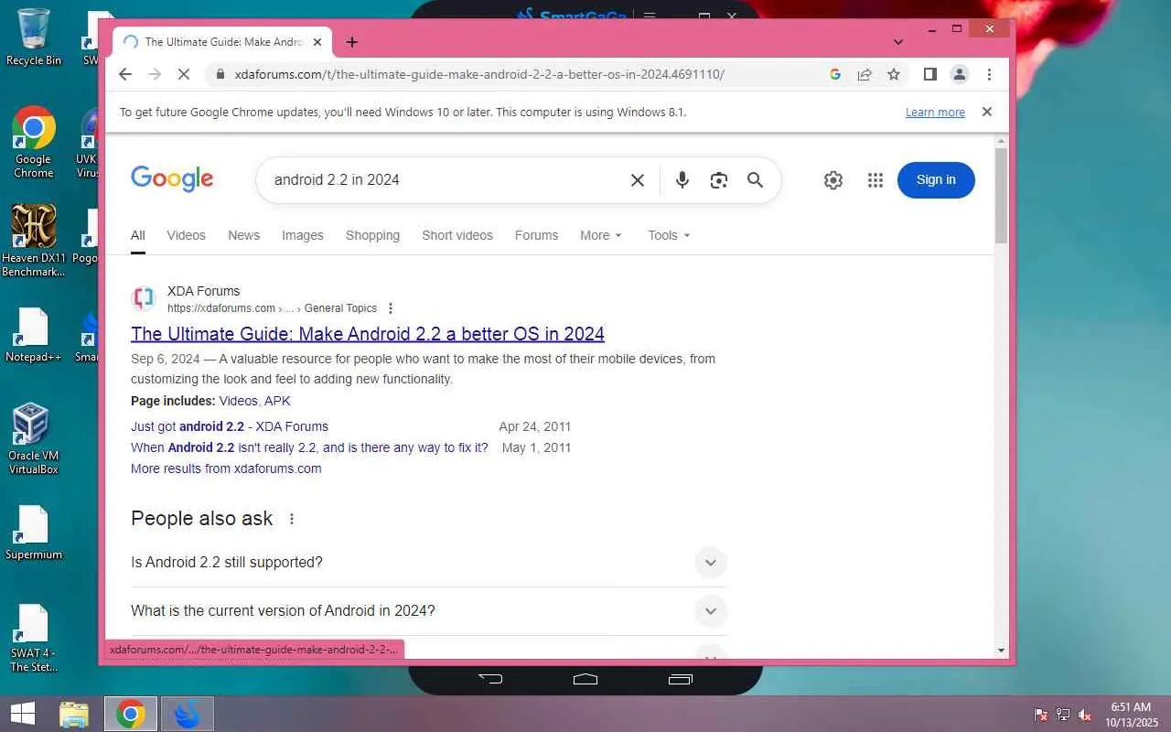Switch to Images results
Viewport: 1171px width, 732px height.
[303, 235]
